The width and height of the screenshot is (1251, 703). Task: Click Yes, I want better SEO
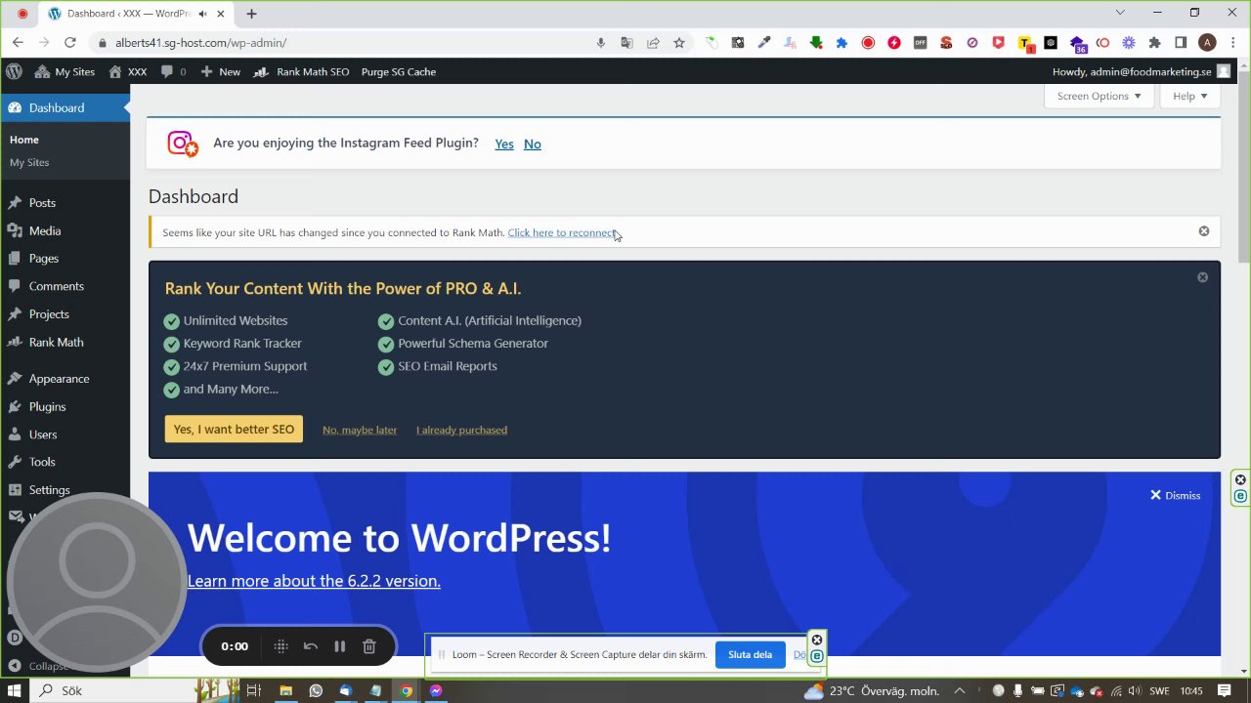[234, 429]
